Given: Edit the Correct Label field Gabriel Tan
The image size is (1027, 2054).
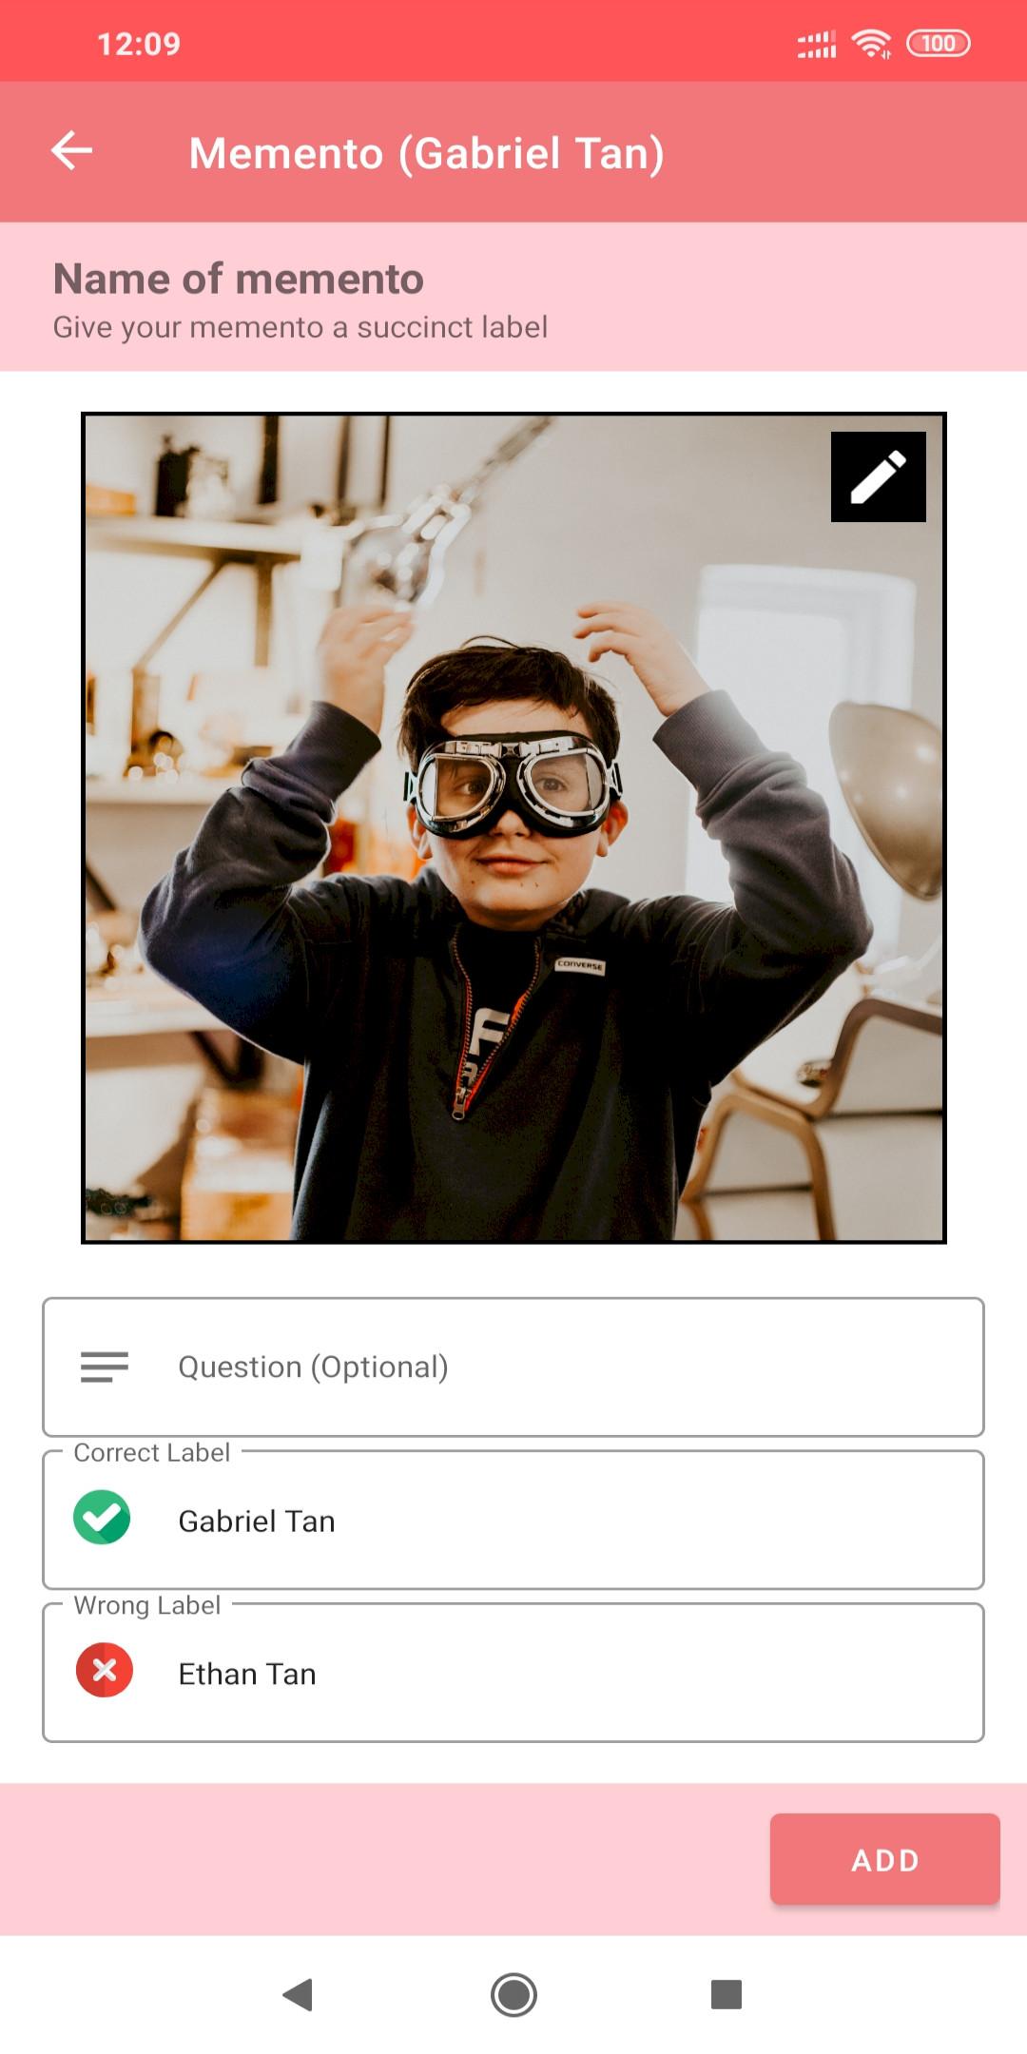Looking at the screenshot, I should point(513,1520).
